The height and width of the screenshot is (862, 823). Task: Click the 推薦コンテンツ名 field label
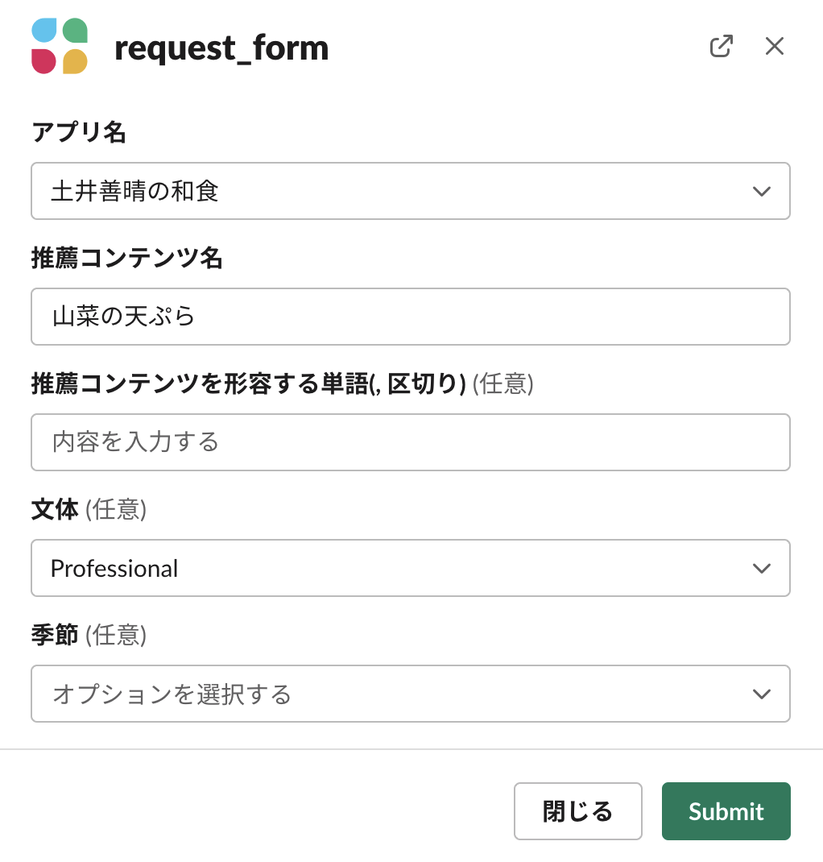[x=126, y=259]
